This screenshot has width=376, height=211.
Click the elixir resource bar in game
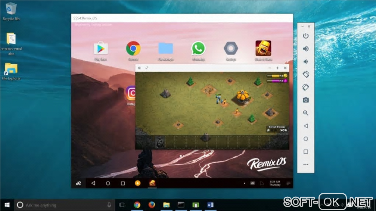click(x=277, y=81)
